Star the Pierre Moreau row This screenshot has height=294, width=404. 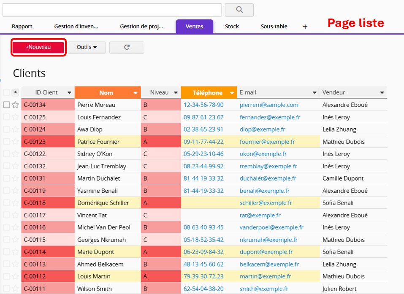pos(15,105)
